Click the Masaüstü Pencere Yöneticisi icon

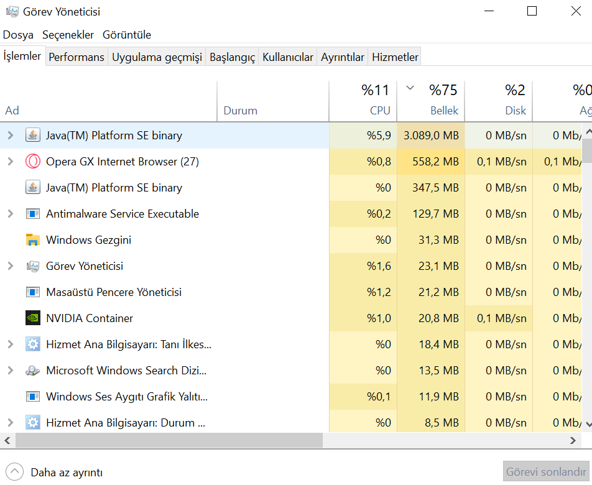pyautogui.click(x=33, y=292)
